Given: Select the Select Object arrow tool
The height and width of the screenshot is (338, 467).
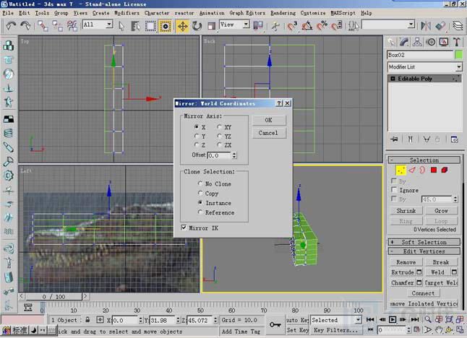Looking at the screenshot, I should 121,26.
